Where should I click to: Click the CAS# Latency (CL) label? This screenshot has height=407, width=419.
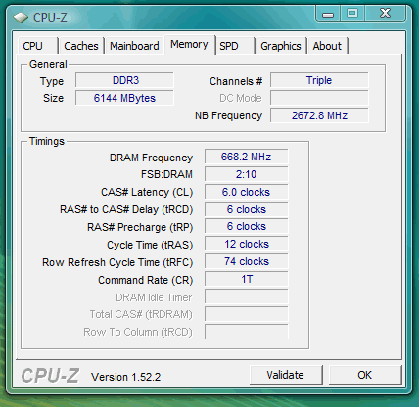pos(147,192)
